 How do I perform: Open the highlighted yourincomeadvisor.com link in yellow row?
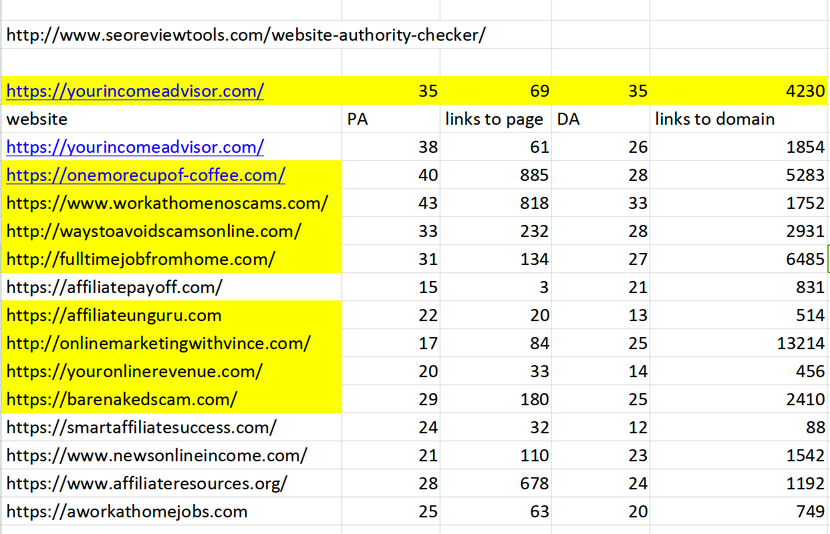135,91
